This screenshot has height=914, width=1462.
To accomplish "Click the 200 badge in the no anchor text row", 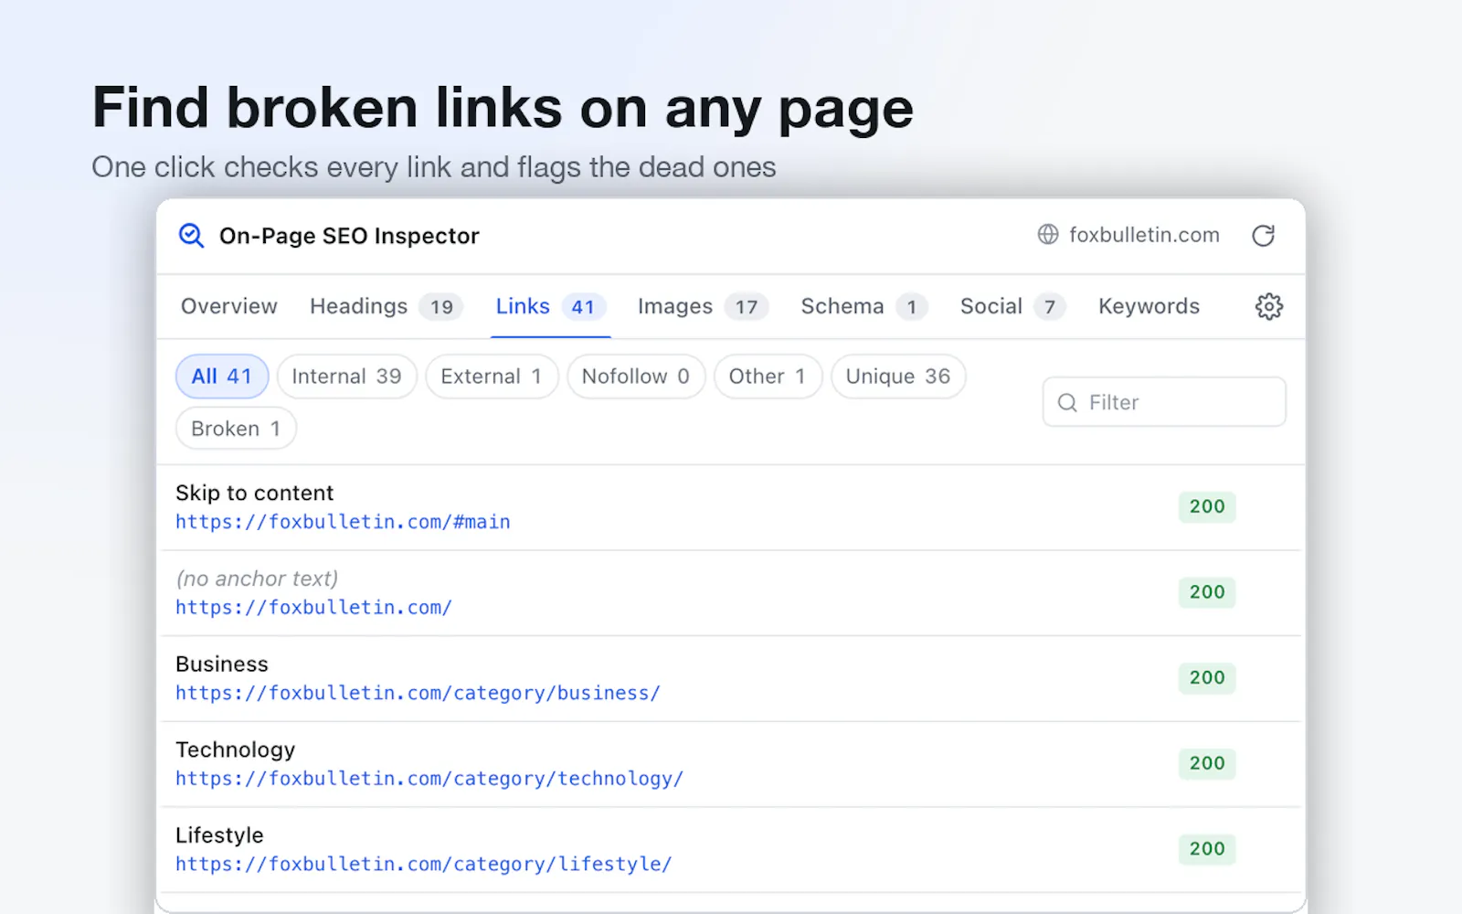I will [1207, 592].
